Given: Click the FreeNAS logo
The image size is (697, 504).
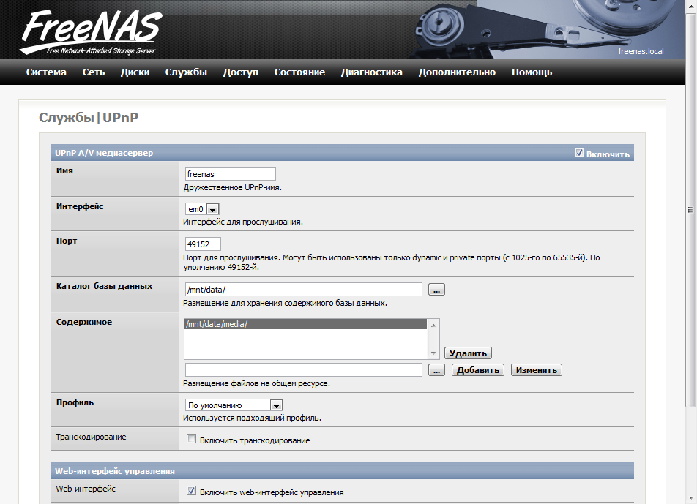Looking at the screenshot, I should pos(91,33).
